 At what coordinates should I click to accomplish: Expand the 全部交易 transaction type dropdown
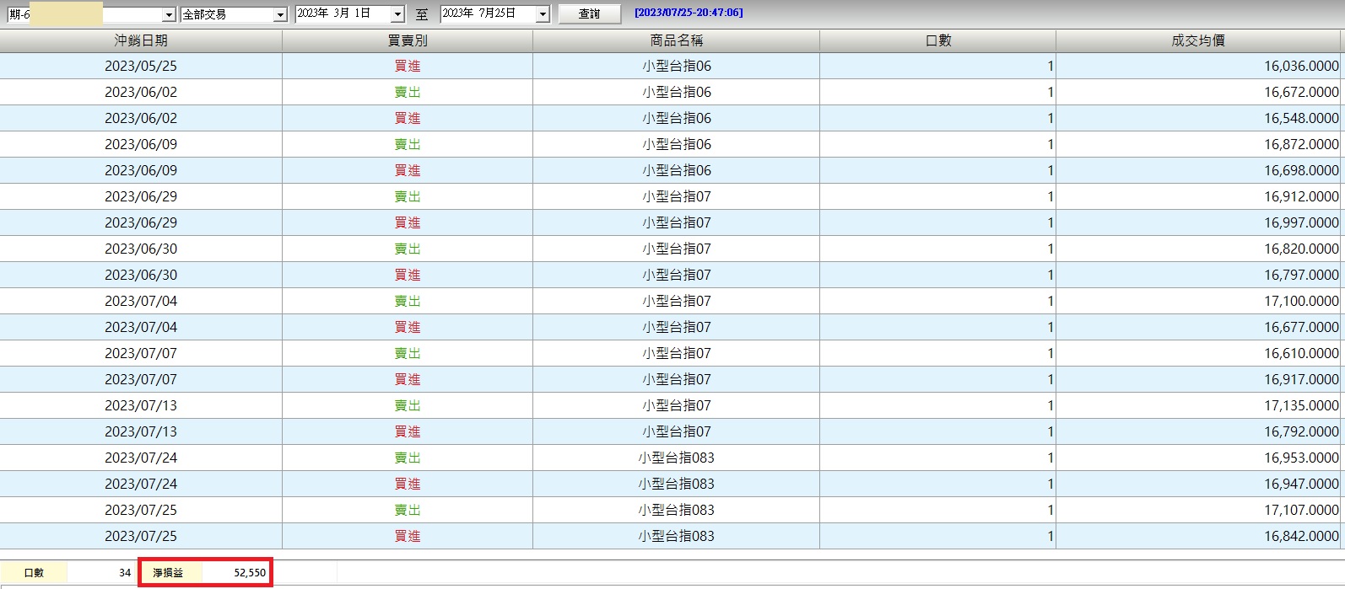[x=280, y=14]
